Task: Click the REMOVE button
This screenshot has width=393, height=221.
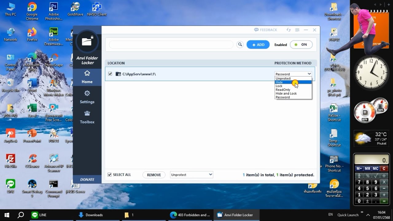Action: pos(154,175)
